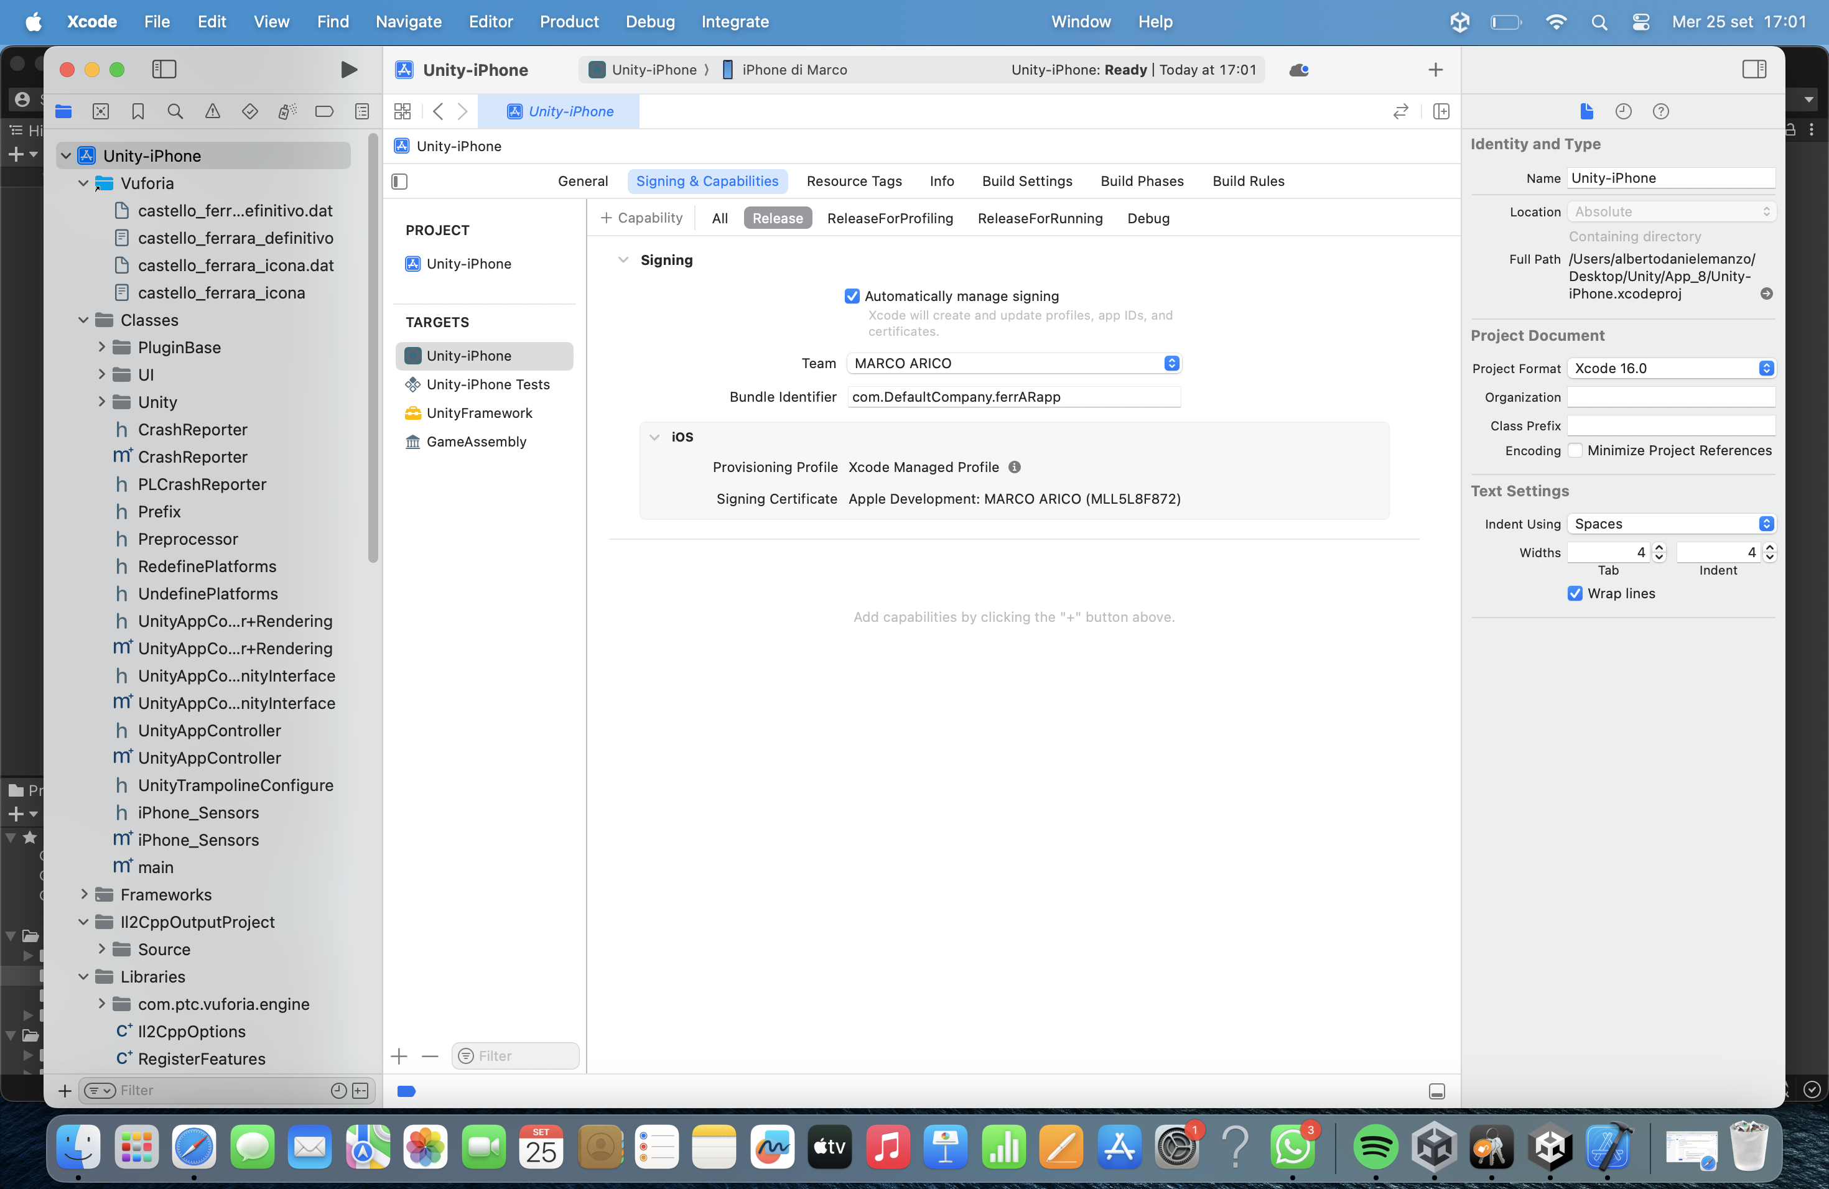Expand the Frameworks folder

pyautogui.click(x=84, y=894)
